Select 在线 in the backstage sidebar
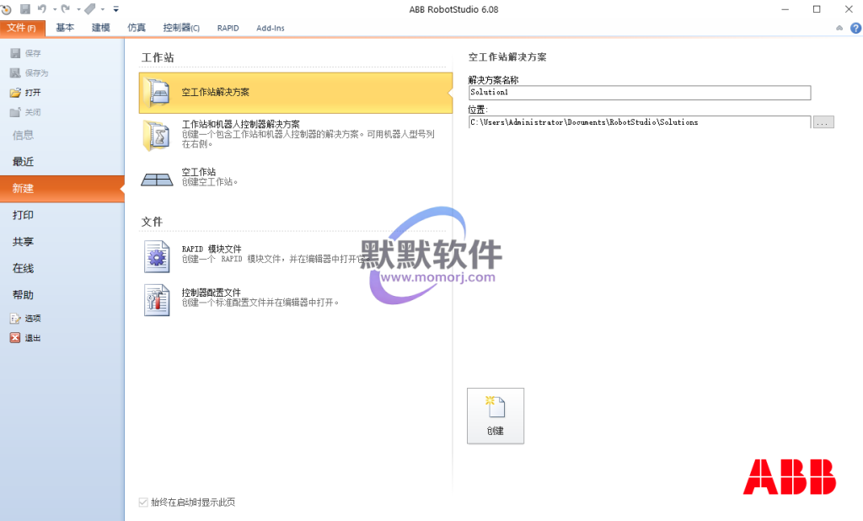This screenshot has width=863, height=521. (x=23, y=268)
